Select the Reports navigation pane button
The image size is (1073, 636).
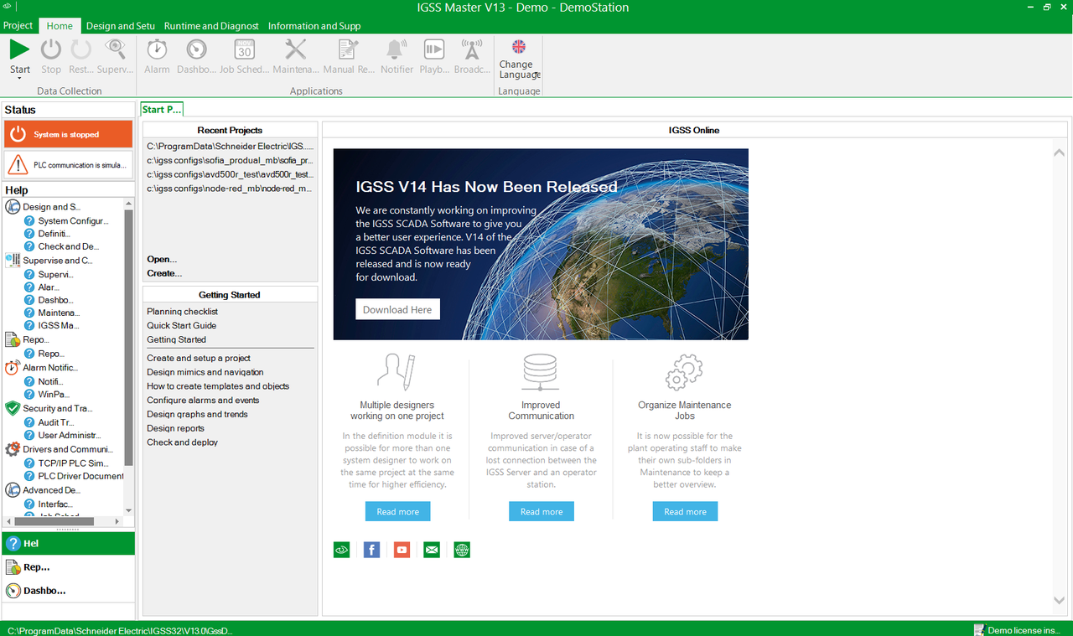68,566
